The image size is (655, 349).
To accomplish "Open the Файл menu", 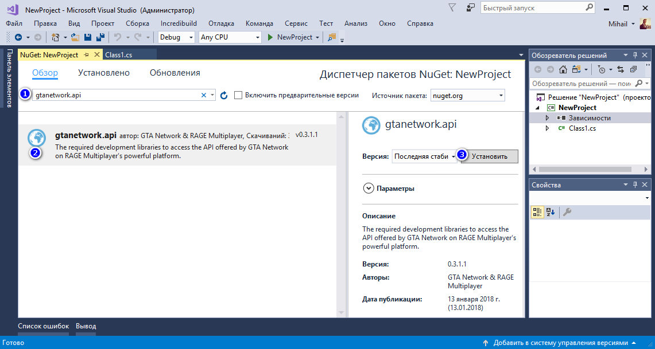I will coord(14,23).
